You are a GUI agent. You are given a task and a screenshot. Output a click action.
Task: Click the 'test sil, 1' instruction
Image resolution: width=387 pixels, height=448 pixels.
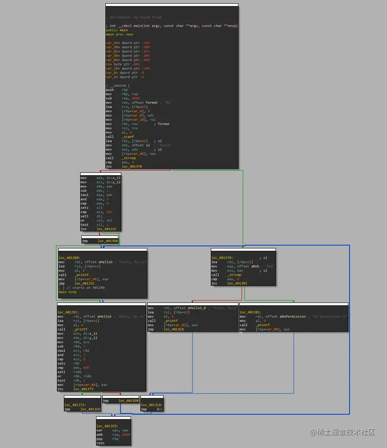pos(95,225)
